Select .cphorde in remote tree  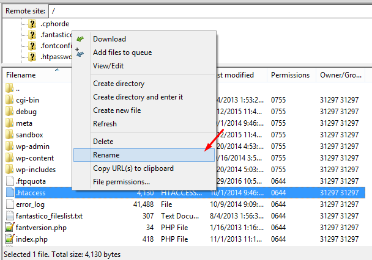point(55,24)
